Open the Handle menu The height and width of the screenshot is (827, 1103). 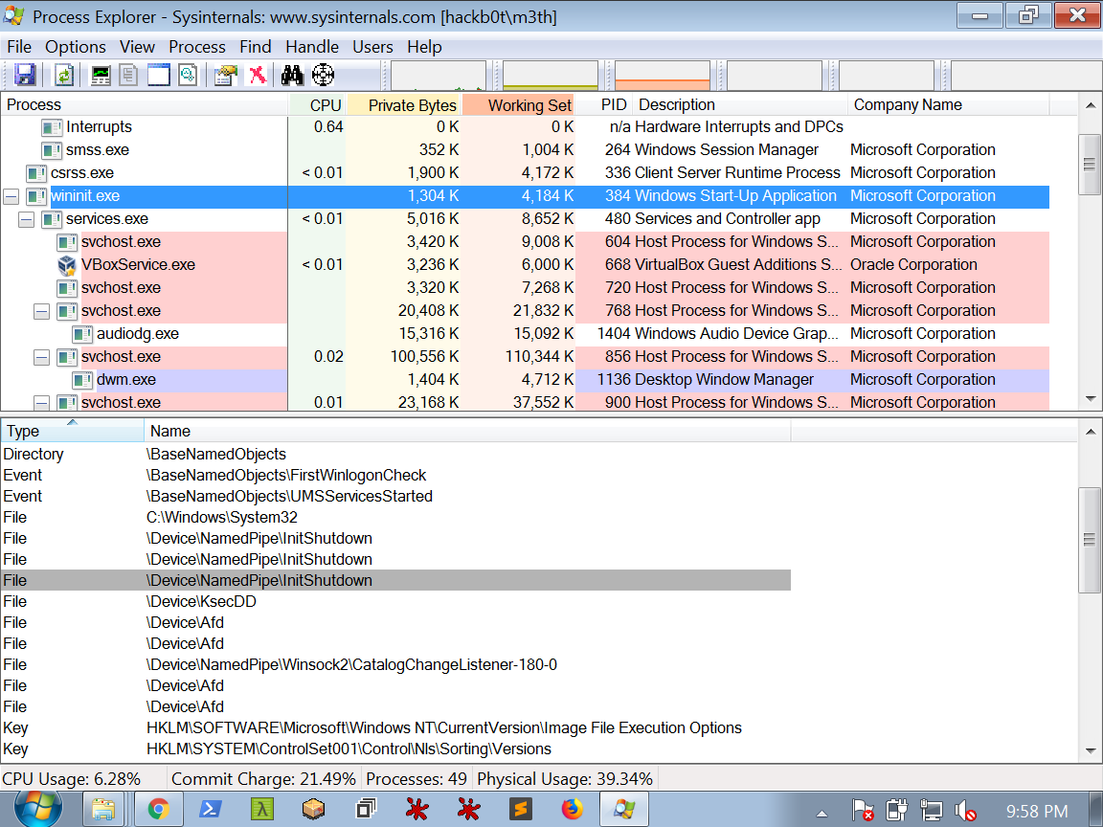pyautogui.click(x=312, y=47)
